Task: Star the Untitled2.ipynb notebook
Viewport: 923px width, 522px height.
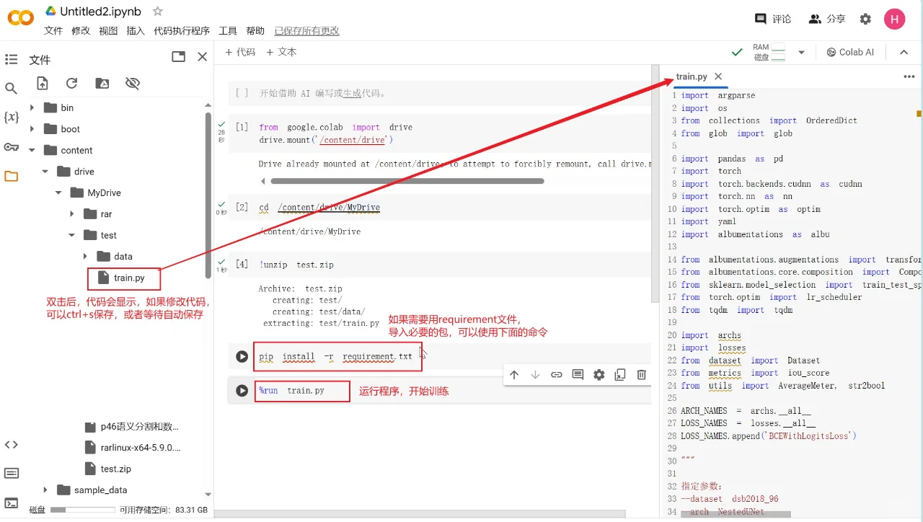Action: [x=158, y=12]
